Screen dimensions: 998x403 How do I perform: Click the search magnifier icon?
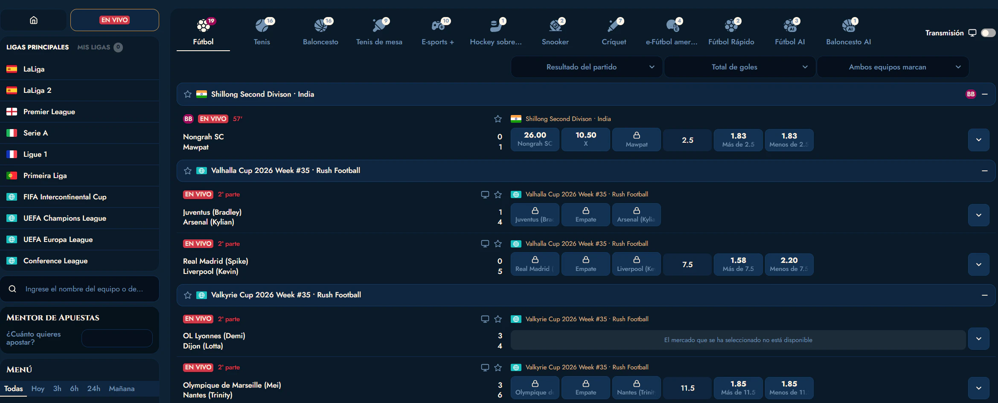click(x=12, y=289)
